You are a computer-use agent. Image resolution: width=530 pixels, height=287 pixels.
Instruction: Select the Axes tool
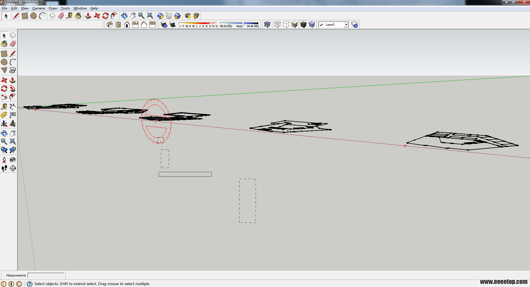coord(4,123)
